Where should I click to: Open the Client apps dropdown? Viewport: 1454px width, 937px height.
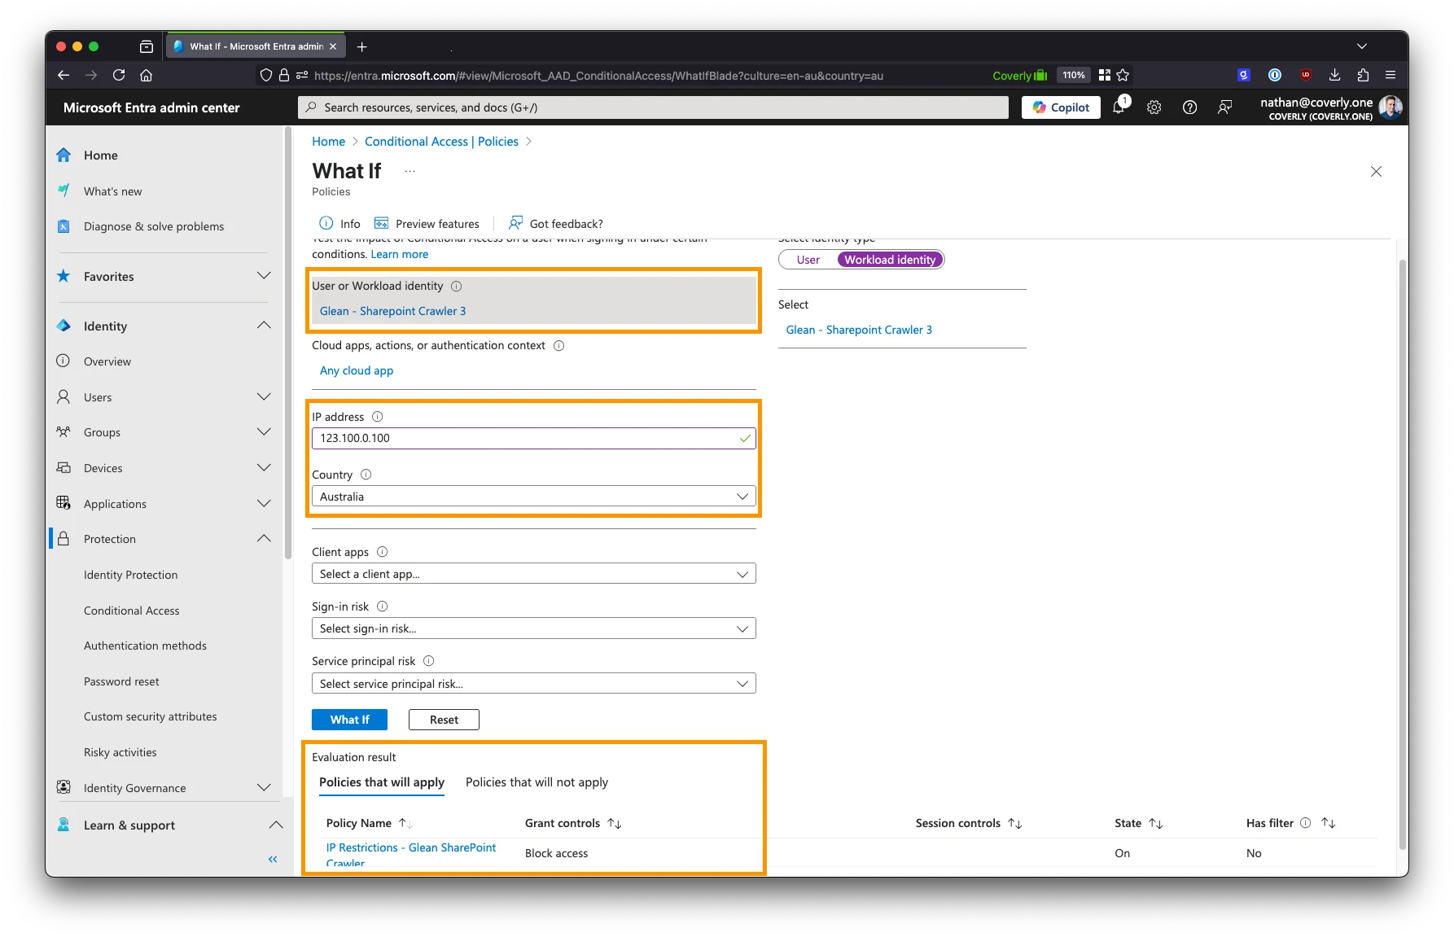click(534, 573)
